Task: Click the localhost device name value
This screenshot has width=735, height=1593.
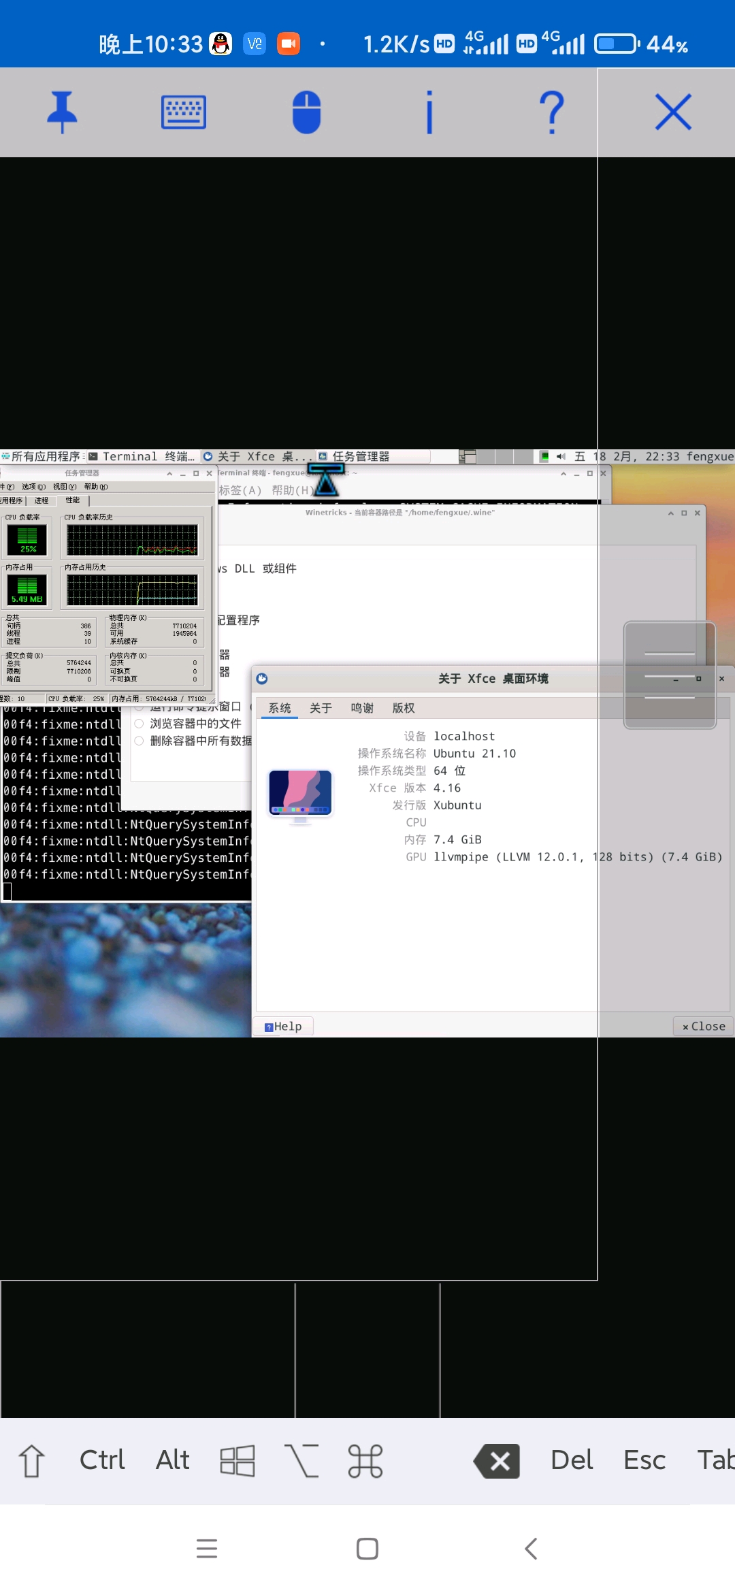Action: tap(464, 737)
